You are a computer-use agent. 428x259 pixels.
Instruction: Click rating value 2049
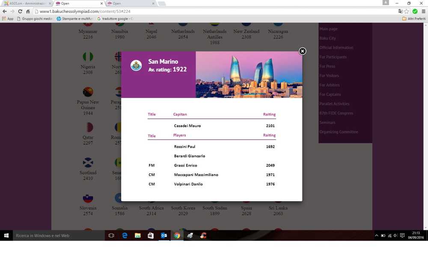[270, 165]
